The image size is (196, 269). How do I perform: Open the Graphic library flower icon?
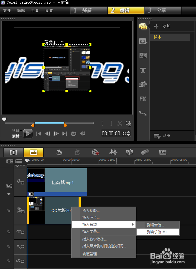point(143,84)
